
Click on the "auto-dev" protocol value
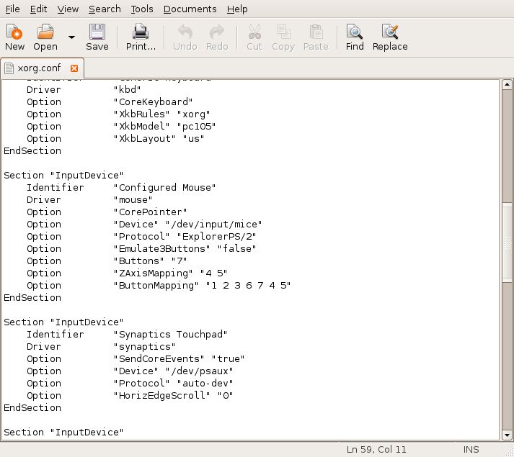pos(205,384)
